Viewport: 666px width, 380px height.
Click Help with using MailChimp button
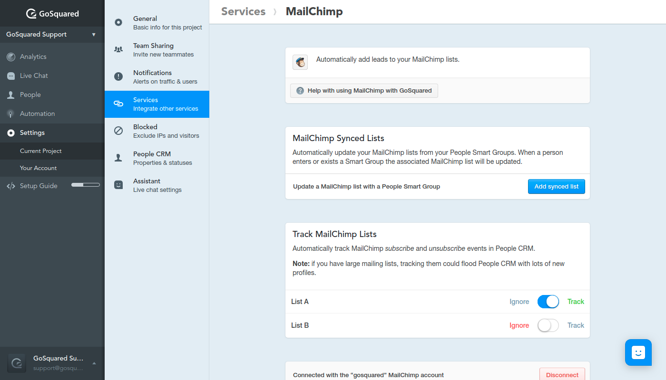click(364, 91)
